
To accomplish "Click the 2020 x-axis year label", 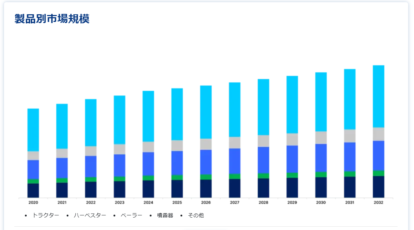I will pyautogui.click(x=33, y=202).
